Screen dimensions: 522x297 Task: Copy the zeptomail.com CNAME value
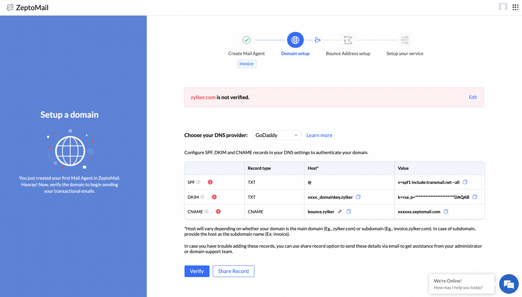(446, 212)
